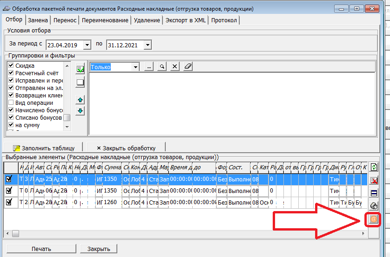Click the green refresh table icon
390x257 pixels.
pyautogui.click(x=373, y=167)
